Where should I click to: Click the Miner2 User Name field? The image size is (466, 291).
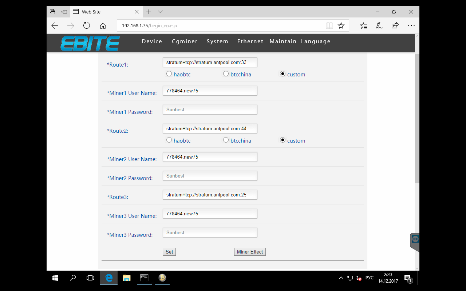210,157
